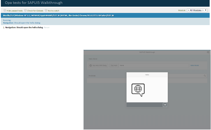This screenshot has width=211, height=130.
Task: Click the SAPUI5 Walkthrough page title
Action: click(147, 52)
